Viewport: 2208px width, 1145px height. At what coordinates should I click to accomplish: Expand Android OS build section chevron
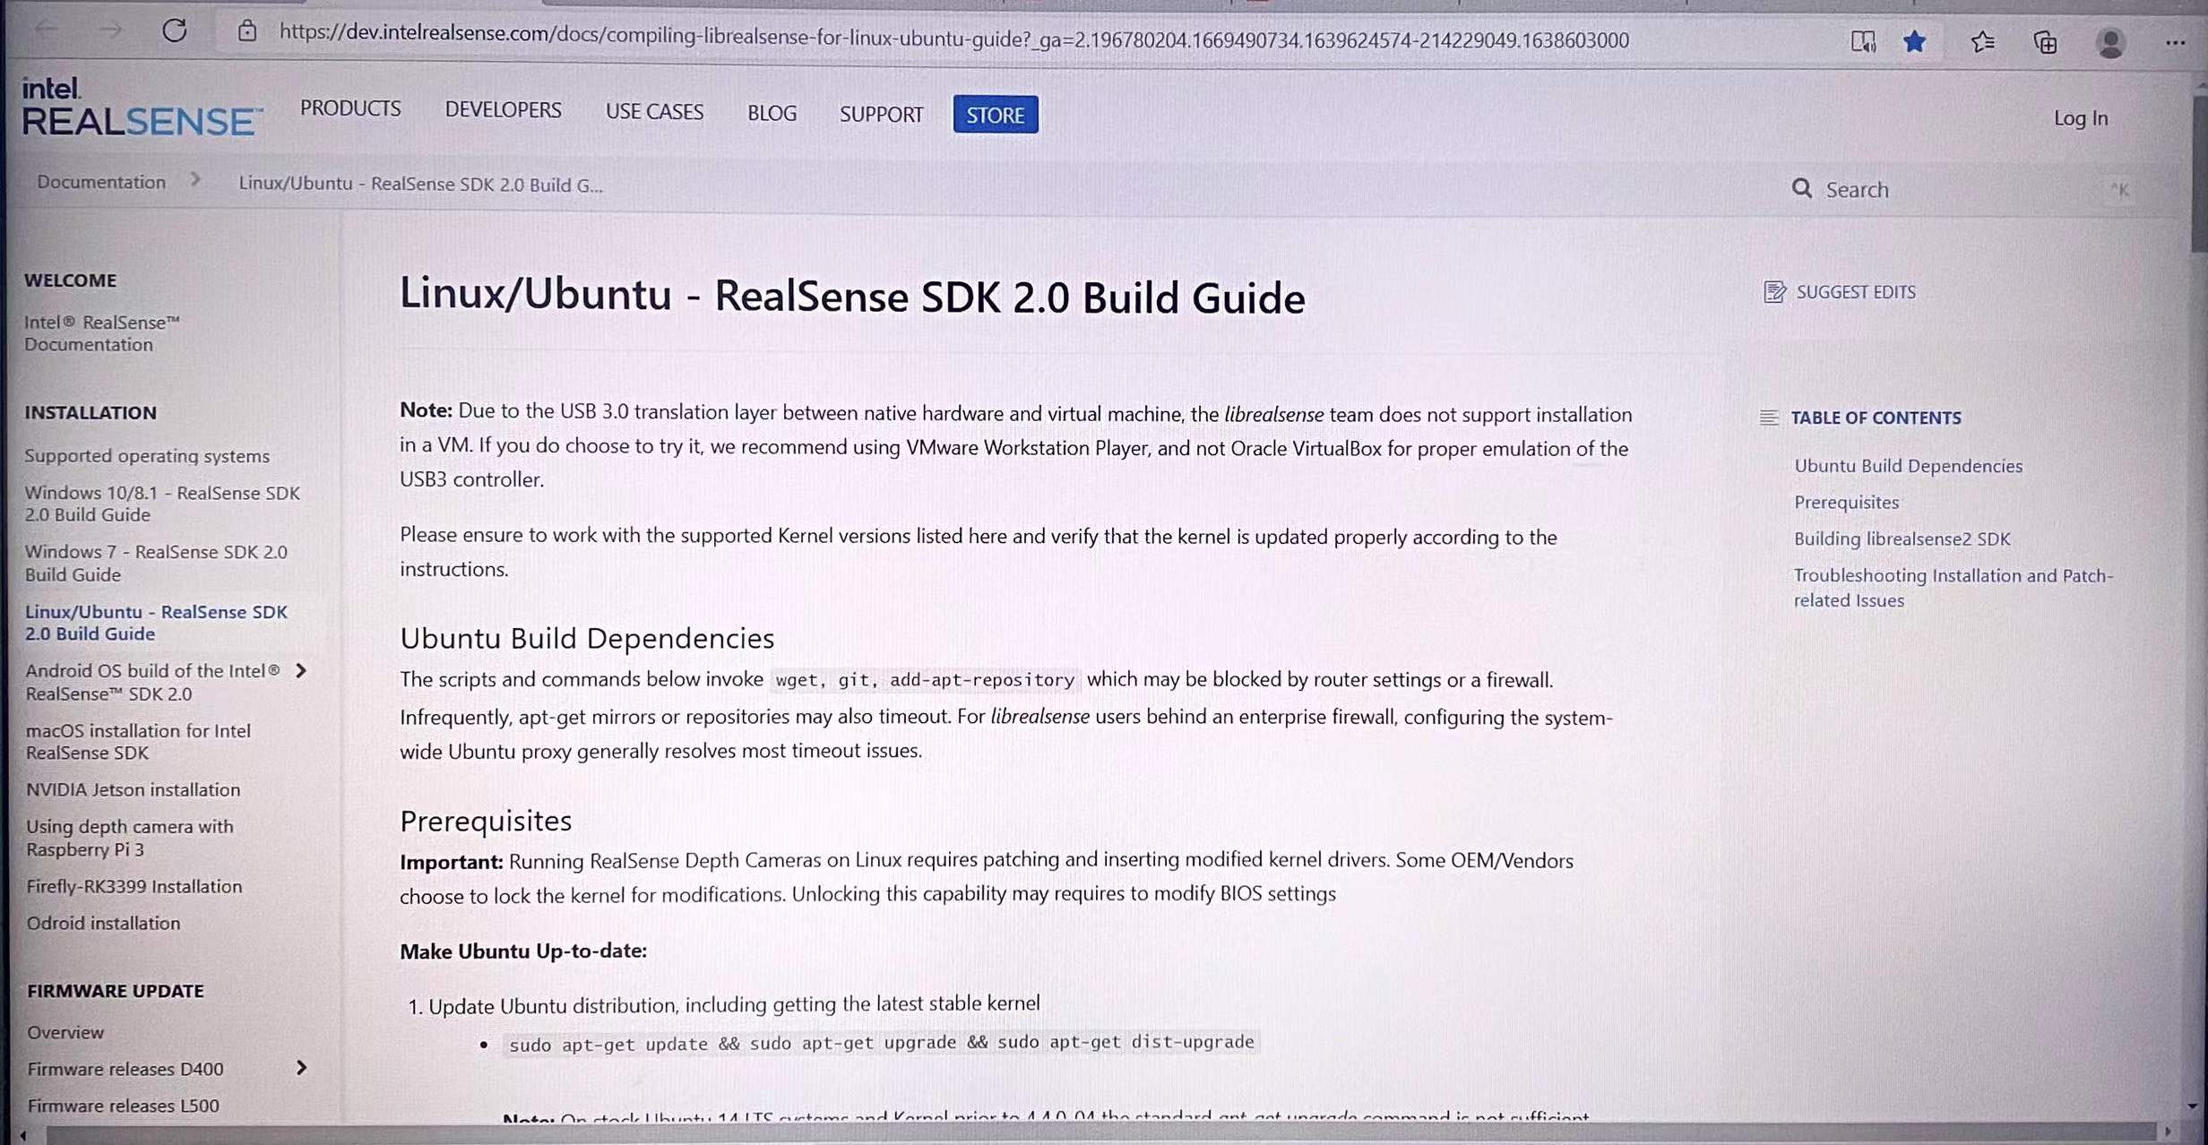click(x=301, y=670)
